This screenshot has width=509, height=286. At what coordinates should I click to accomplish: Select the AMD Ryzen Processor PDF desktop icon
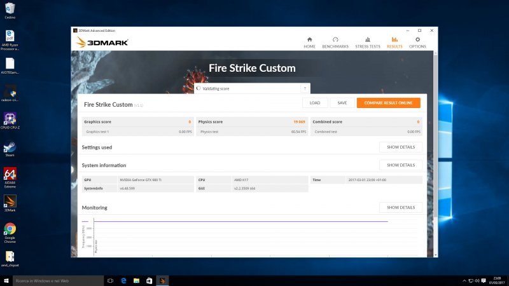[x=10, y=40]
